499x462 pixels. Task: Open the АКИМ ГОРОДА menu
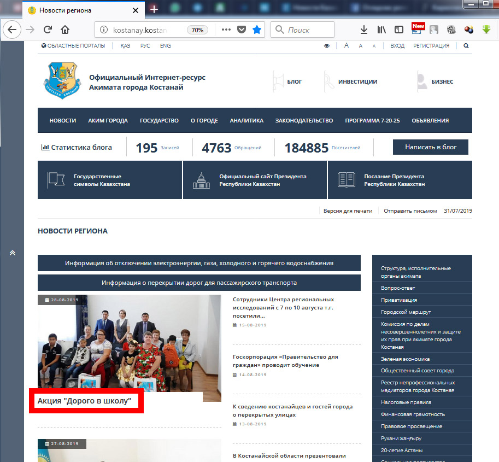point(108,121)
